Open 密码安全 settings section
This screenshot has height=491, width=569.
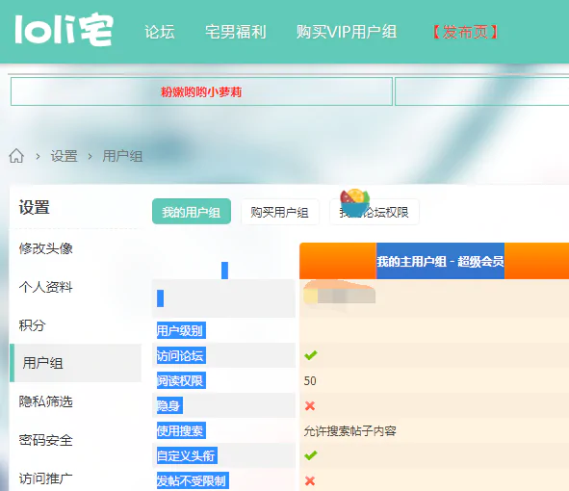tap(46, 440)
